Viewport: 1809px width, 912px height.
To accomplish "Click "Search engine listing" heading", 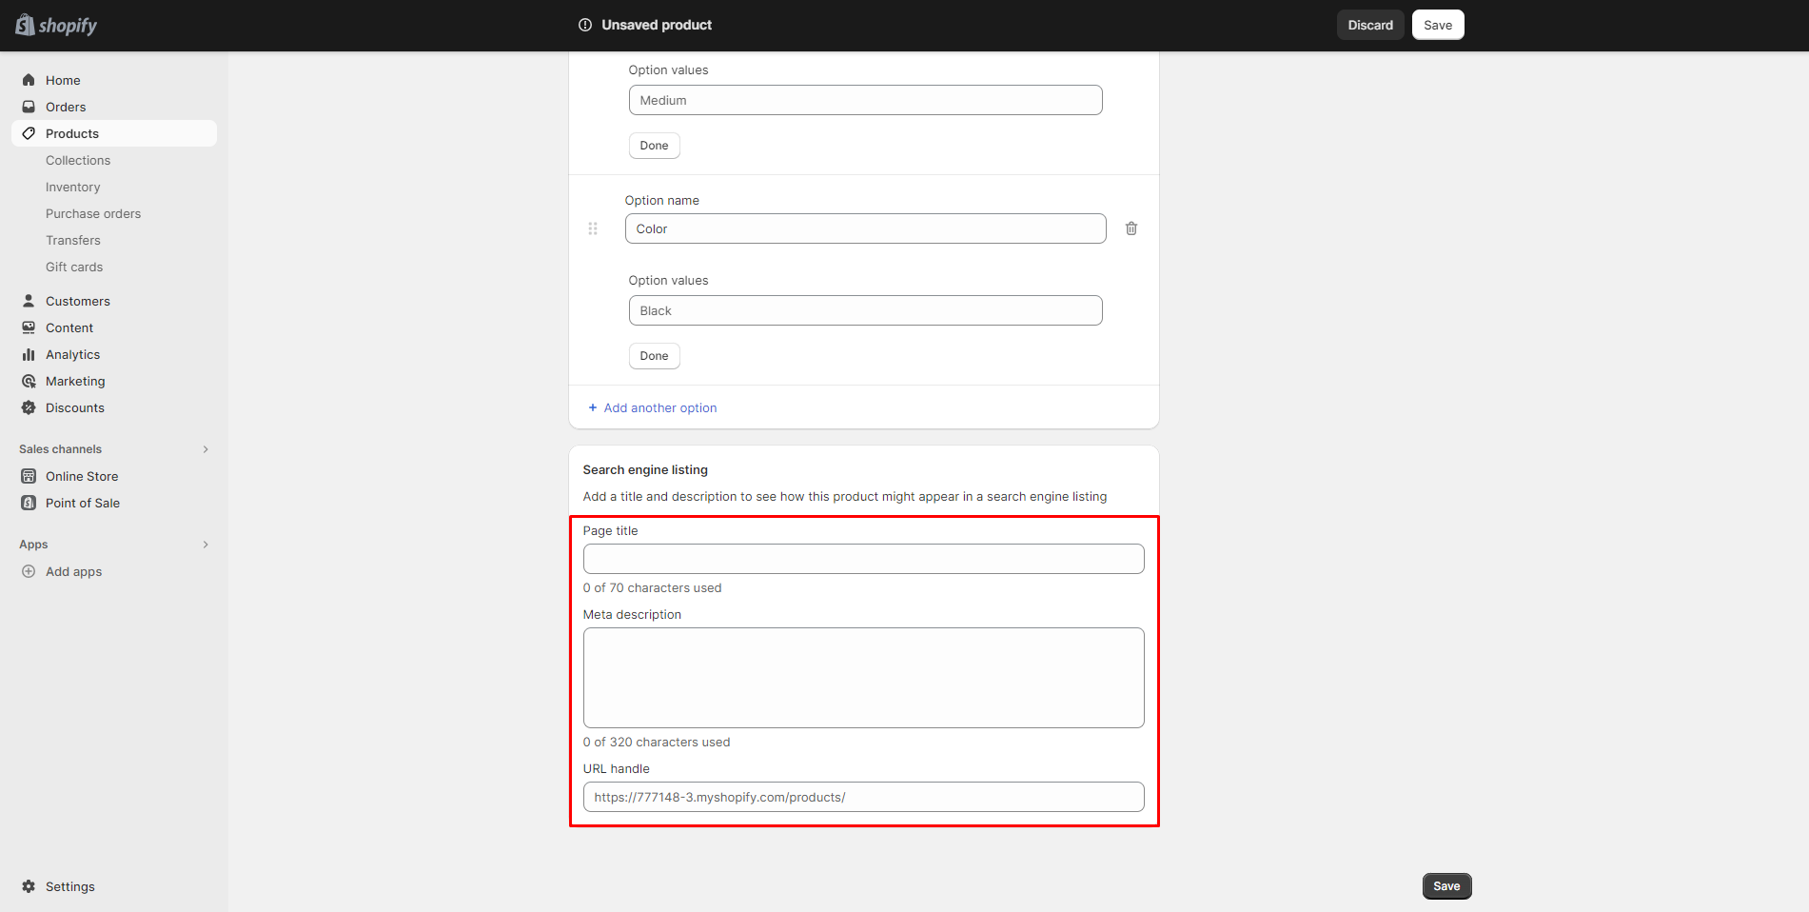I will pos(645,469).
